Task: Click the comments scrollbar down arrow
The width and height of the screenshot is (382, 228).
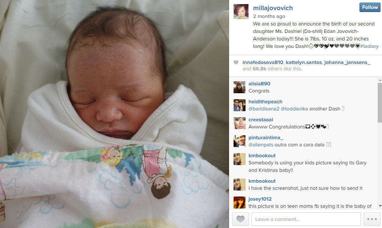Action: [380, 206]
